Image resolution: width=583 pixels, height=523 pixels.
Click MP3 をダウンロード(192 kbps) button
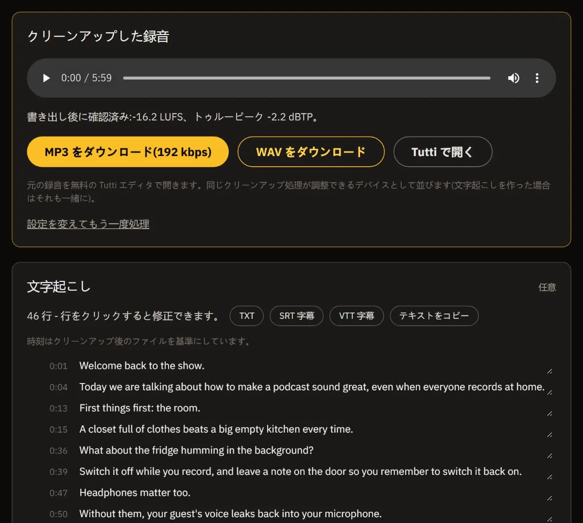[128, 152]
